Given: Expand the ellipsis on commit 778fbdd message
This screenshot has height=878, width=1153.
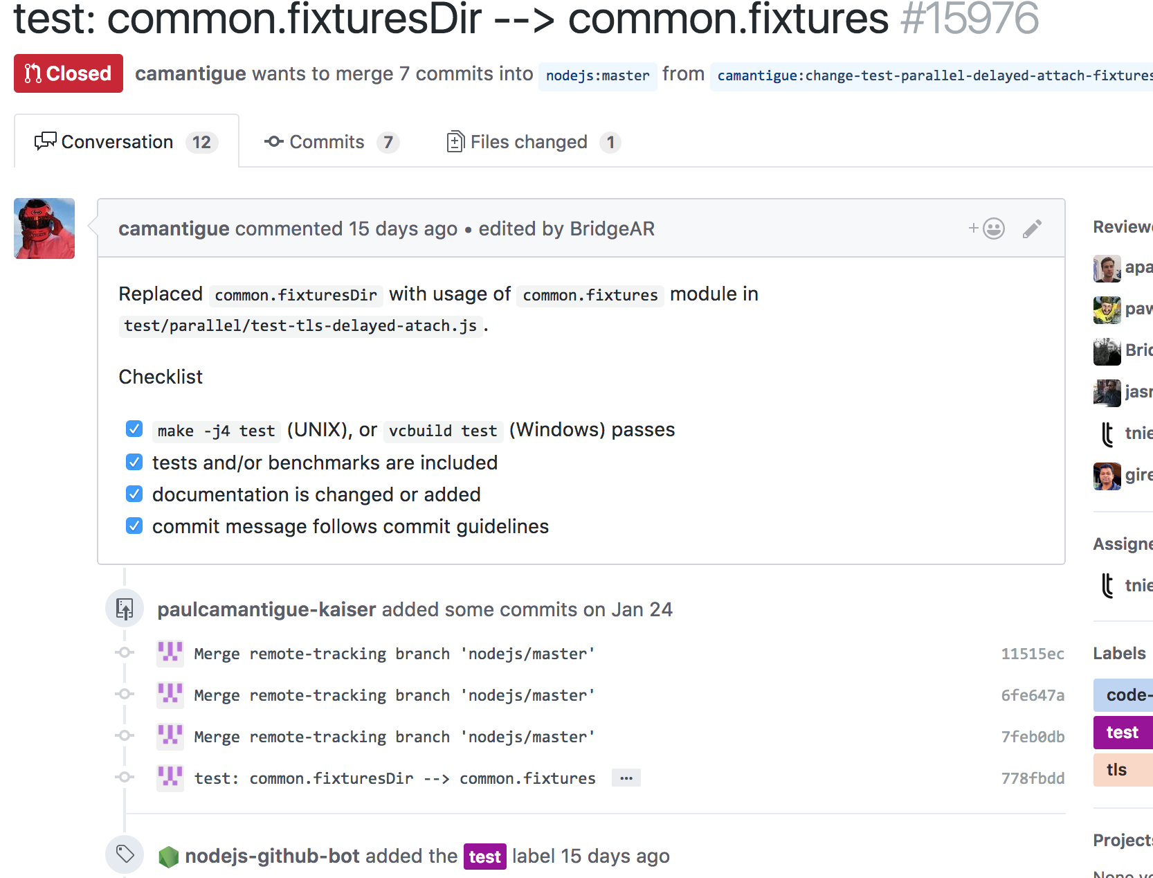Looking at the screenshot, I should coord(626,778).
